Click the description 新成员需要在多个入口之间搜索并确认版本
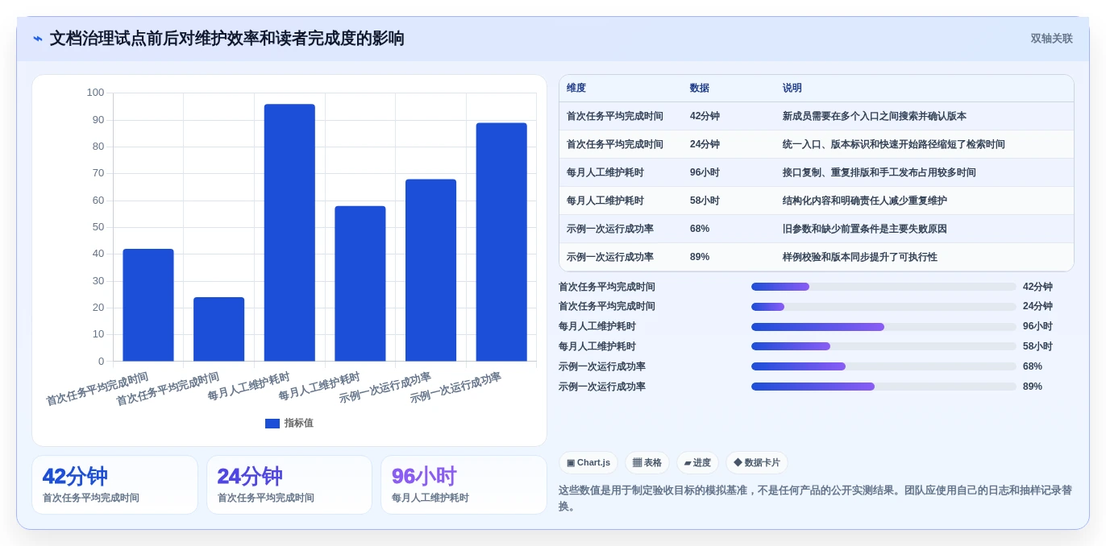 click(875, 116)
